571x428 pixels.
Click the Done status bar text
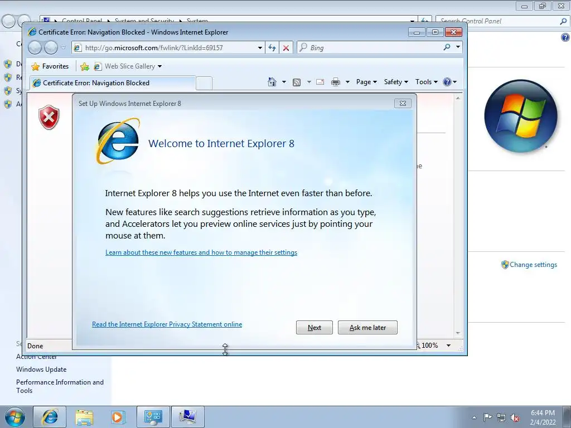coord(35,346)
